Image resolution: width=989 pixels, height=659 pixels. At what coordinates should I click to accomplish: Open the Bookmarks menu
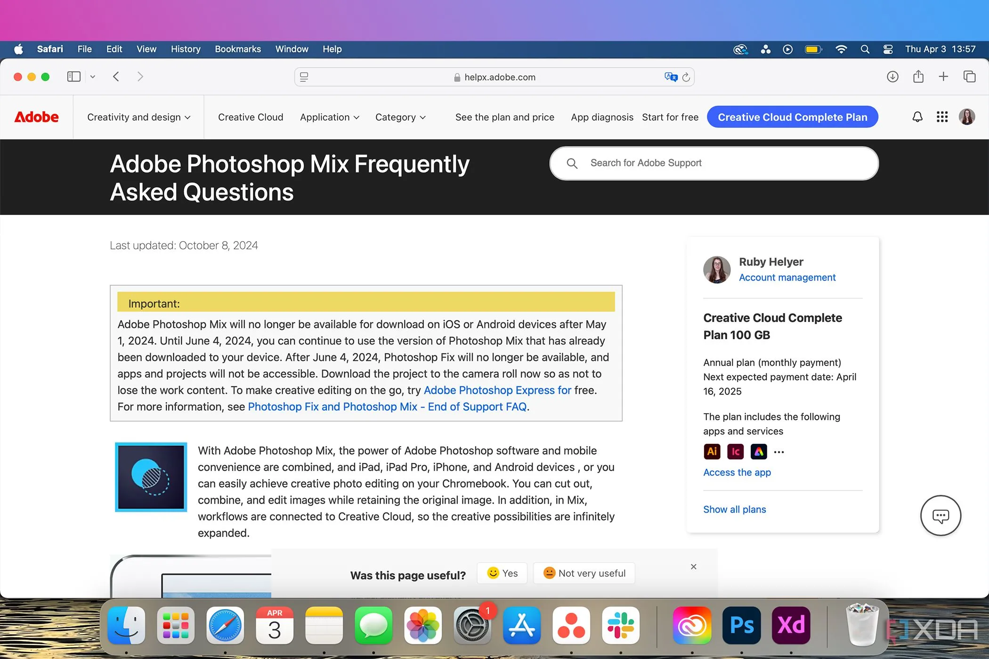coord(238,49)
